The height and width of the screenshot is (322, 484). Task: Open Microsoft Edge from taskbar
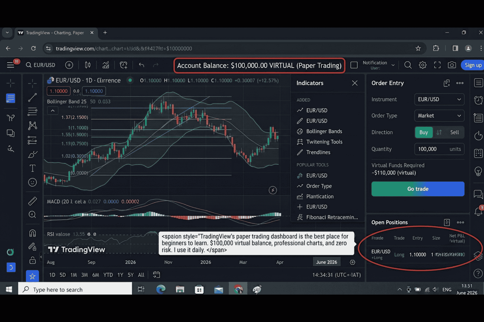click(161, 289)
